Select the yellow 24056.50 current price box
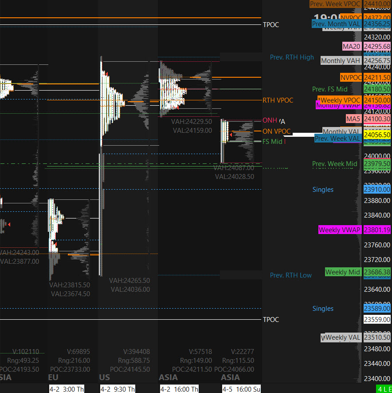392x393 pixels. coord(377,135)
